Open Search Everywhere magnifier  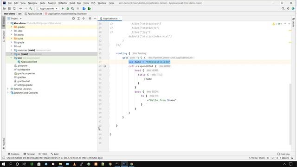283,8
